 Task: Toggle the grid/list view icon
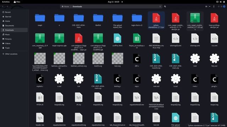206,6
